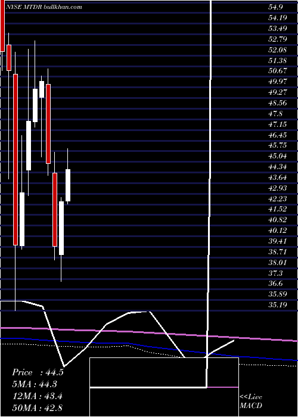Click the 38.01 price axis label

pos(278,263)
